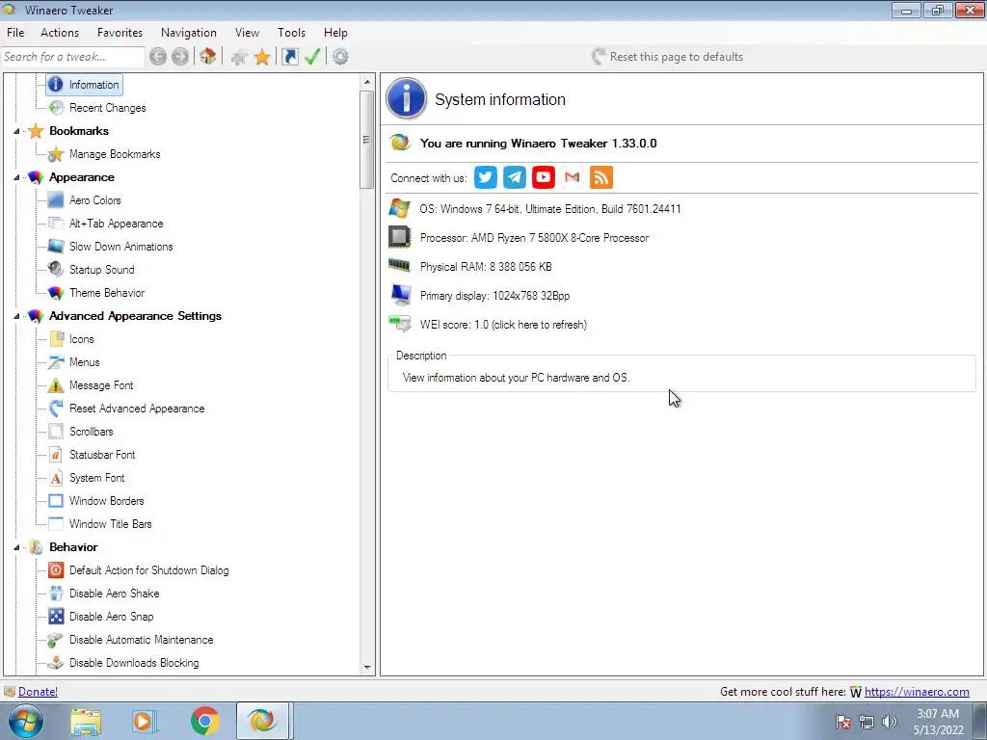The height and width of the screenshot is (740, 987).
Task: Click the WEI score refresh icon
Action: coord(400,324)
